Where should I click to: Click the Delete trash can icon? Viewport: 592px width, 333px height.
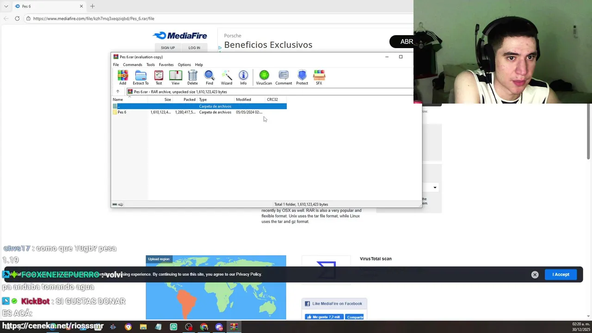tap(192, 77)
